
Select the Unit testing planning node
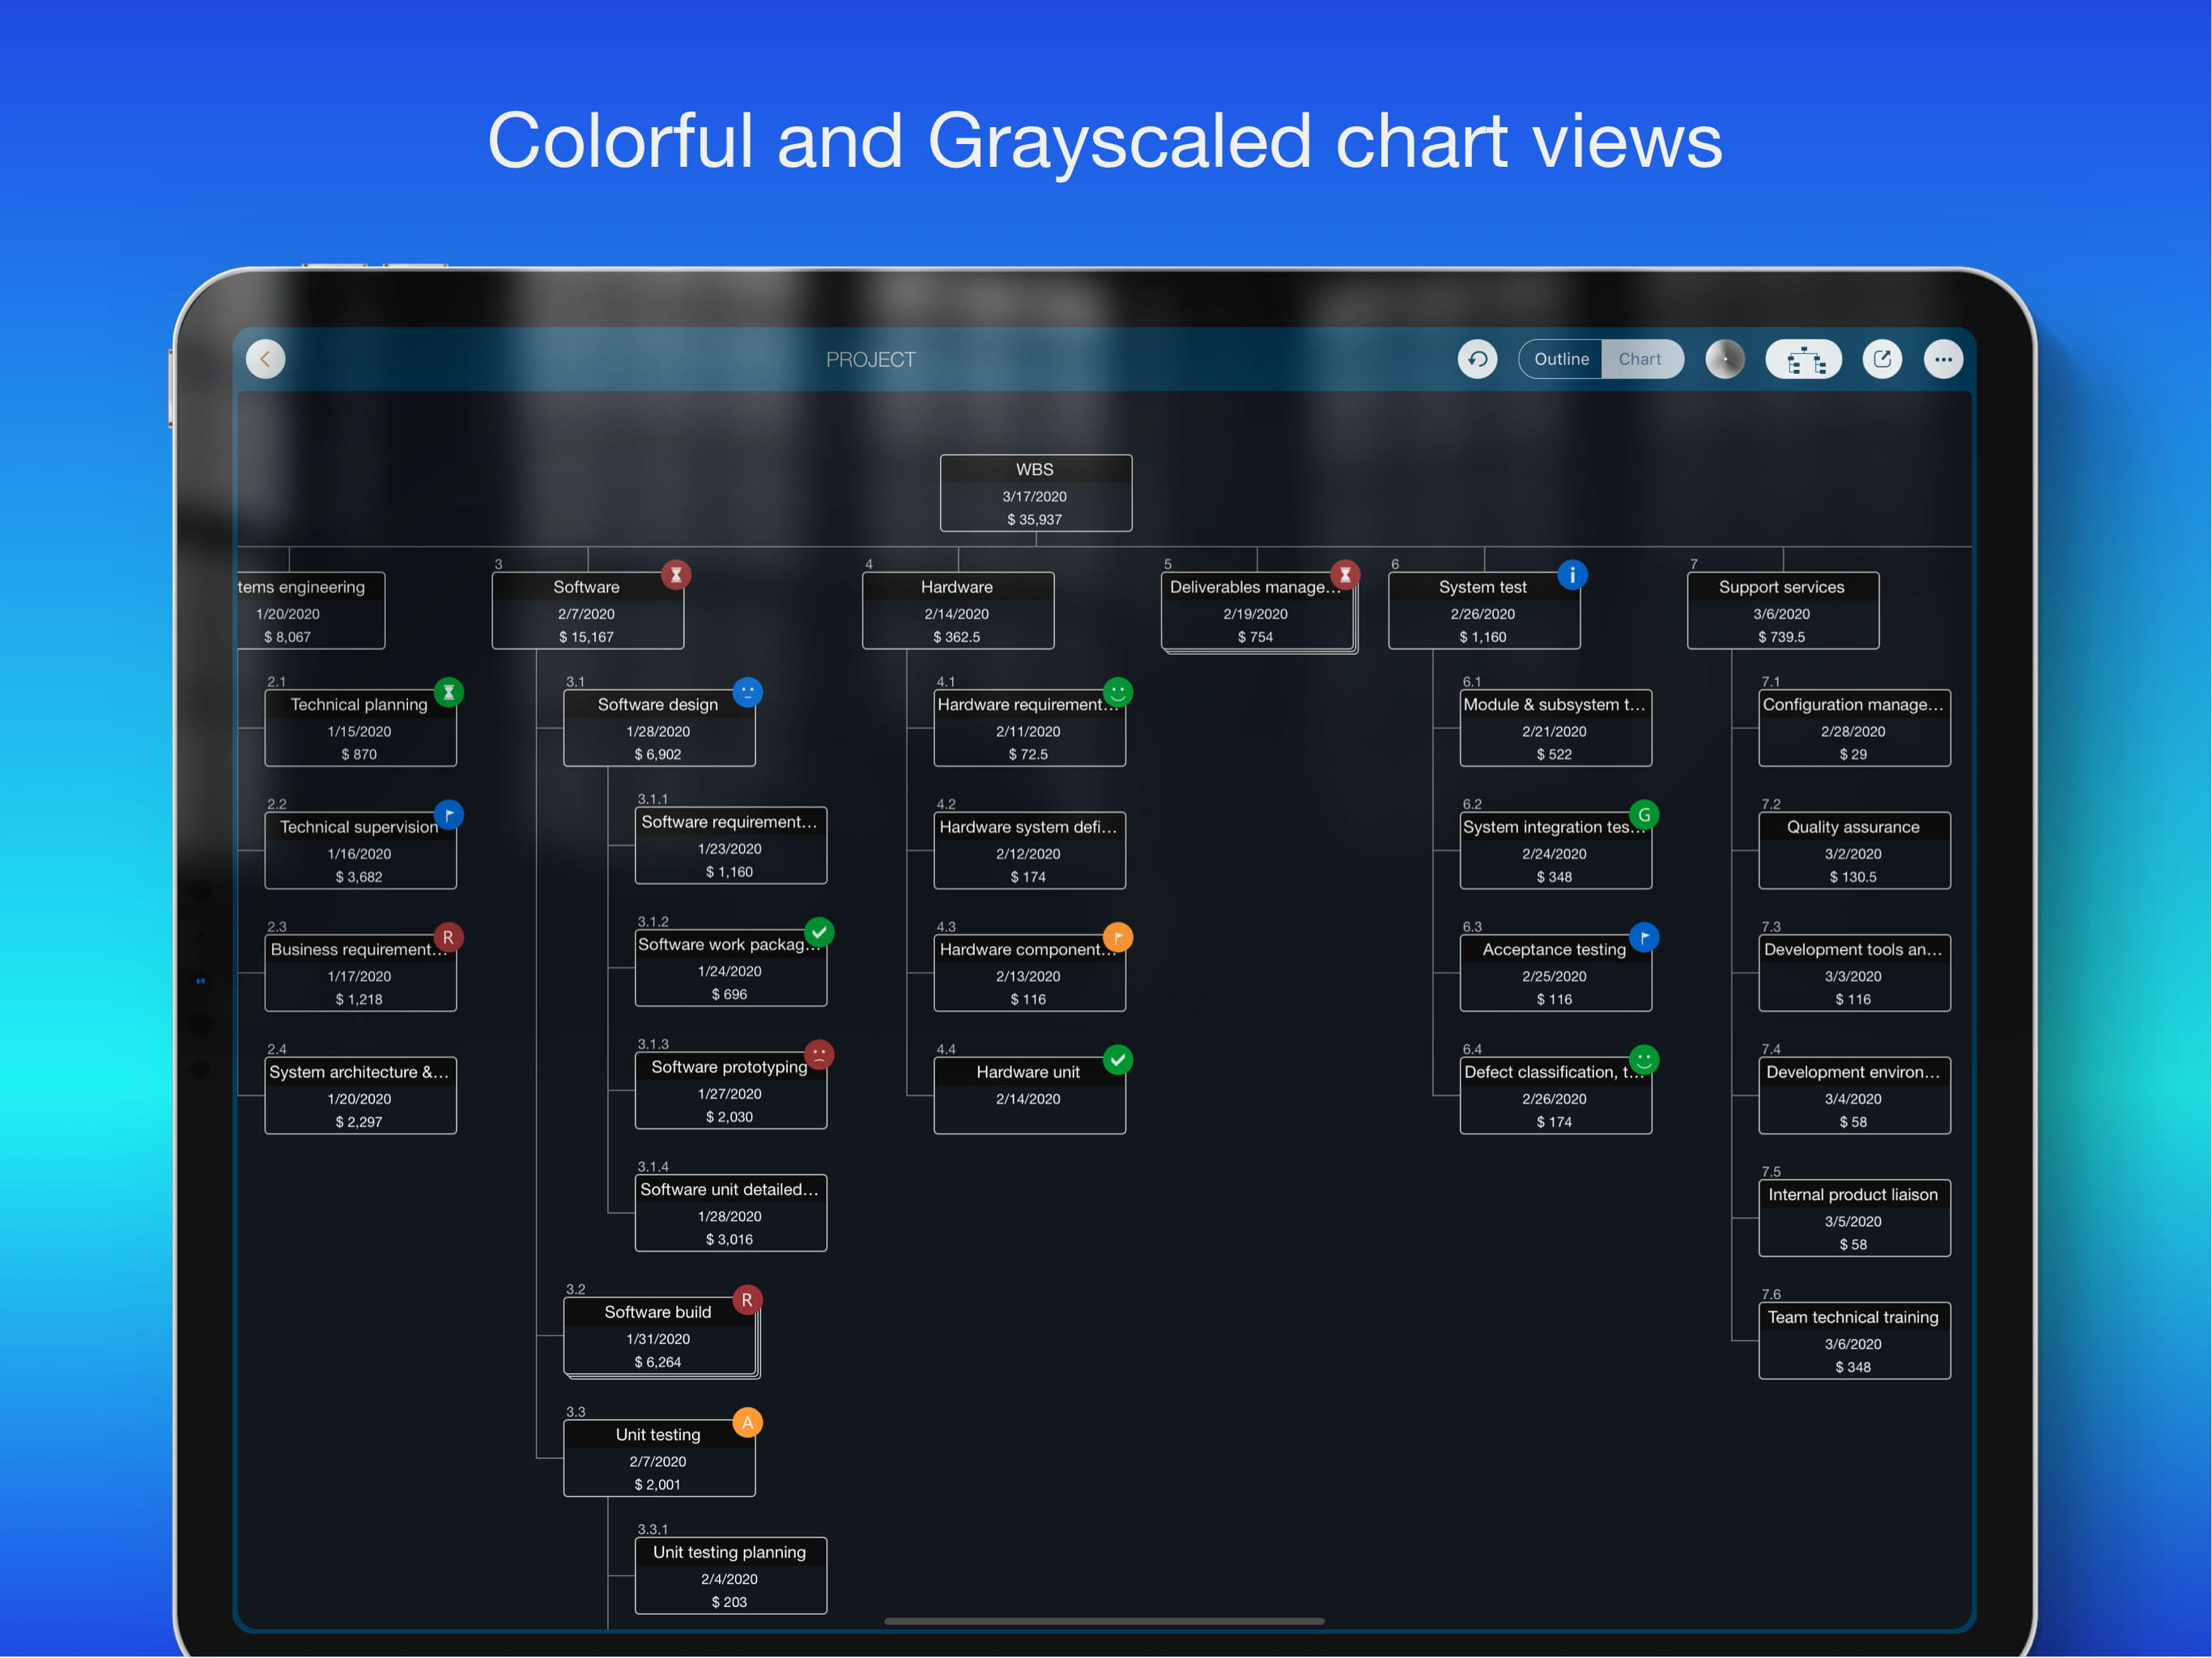(730, 1576)
